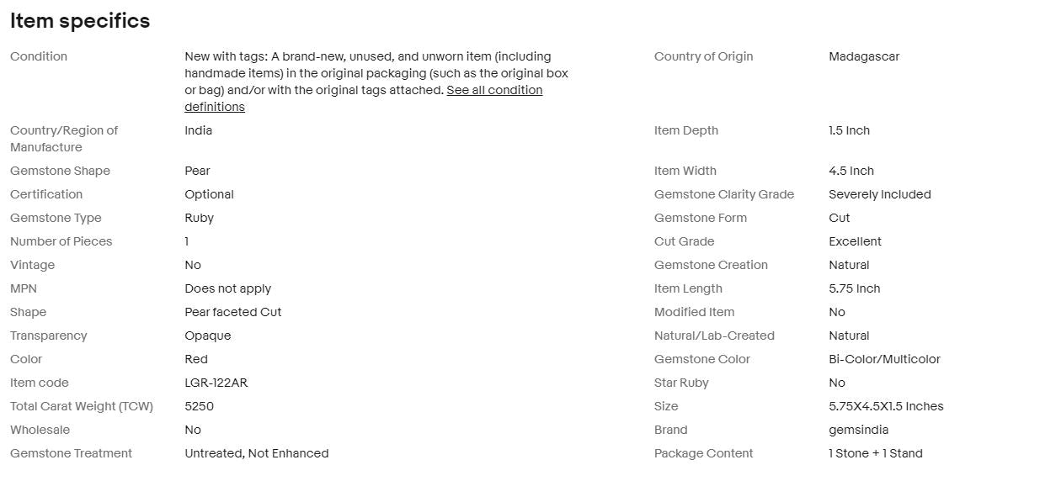Screen dimensions: 1056x481
Task: Select the Ruby gemstone type value
Action: [200, 218]
